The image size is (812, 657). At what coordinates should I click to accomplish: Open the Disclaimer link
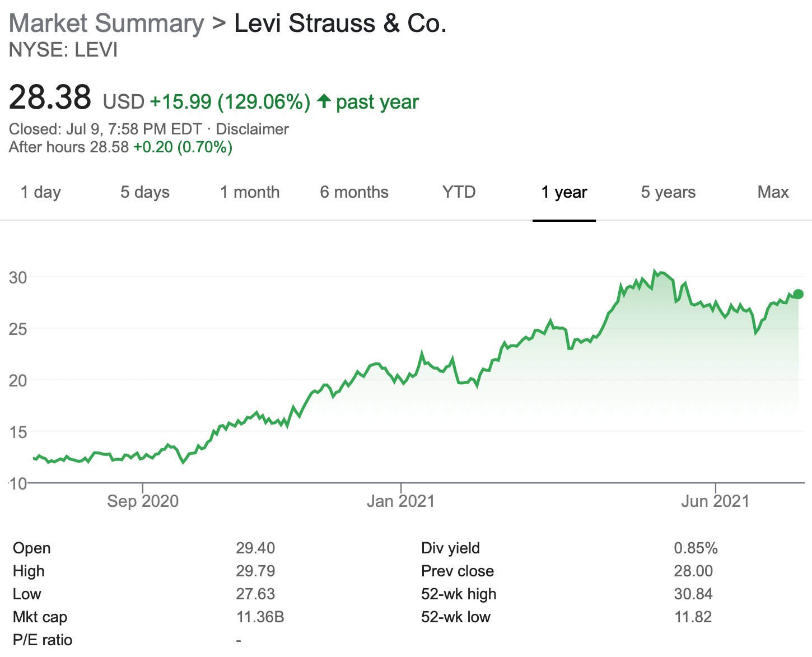[x=253, y=129]
